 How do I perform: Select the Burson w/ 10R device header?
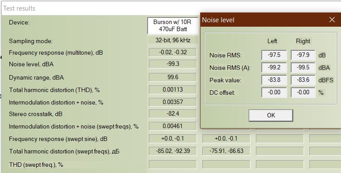[173, 26]
